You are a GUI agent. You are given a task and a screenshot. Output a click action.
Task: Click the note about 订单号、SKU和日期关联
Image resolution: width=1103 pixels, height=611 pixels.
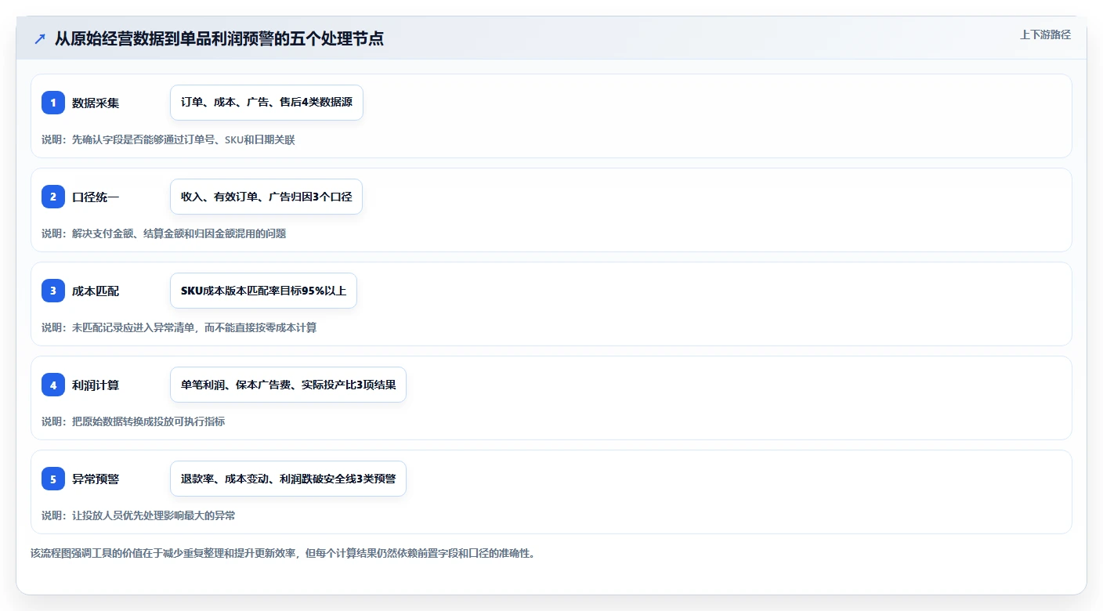[x=168, y=139]
